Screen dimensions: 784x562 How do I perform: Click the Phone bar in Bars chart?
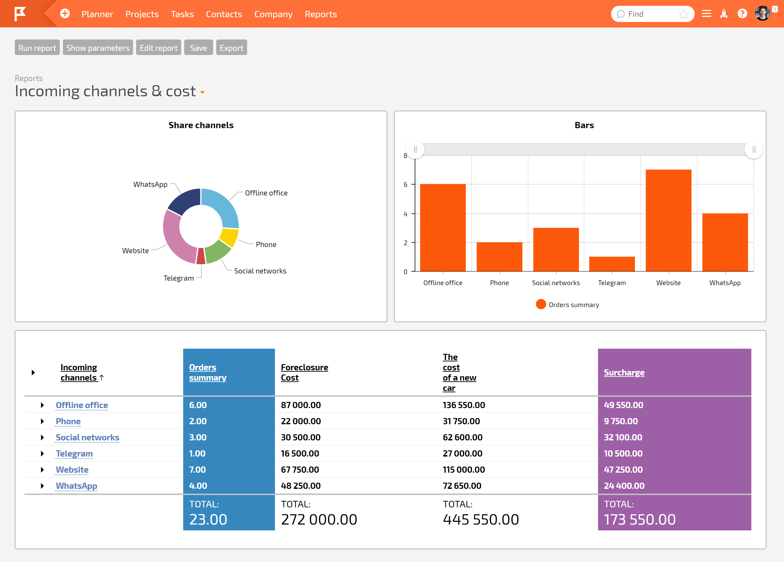coord(499,257)
